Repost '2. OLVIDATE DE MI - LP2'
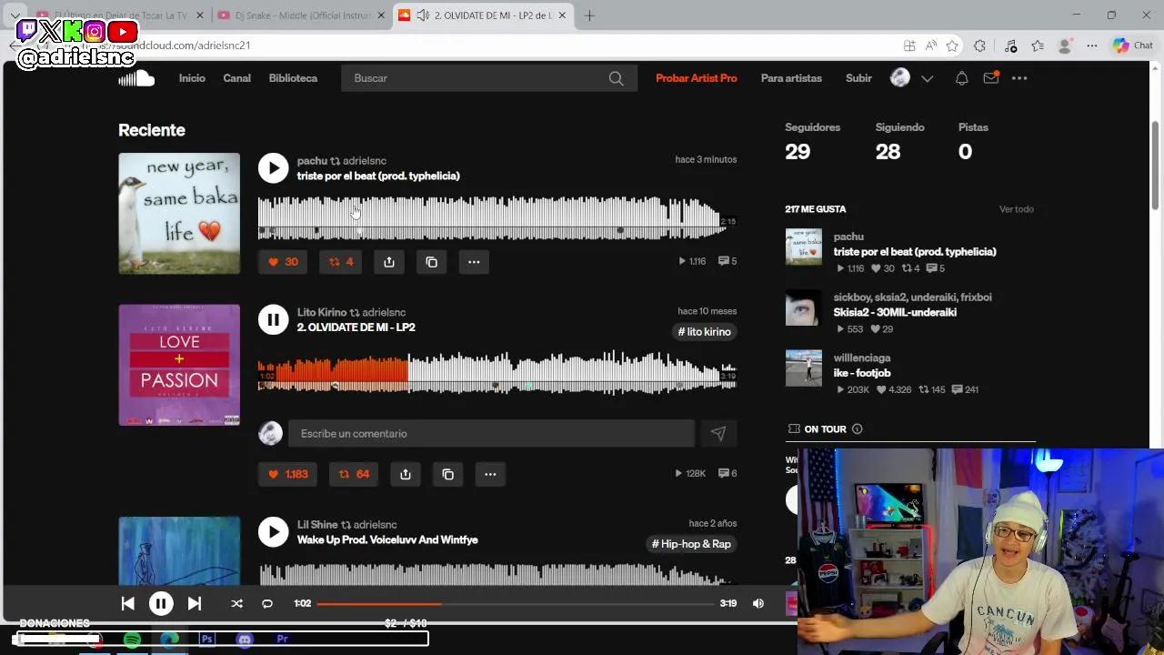The width and height of the screenshot is (1164, 655). click(x=353, y=474)
